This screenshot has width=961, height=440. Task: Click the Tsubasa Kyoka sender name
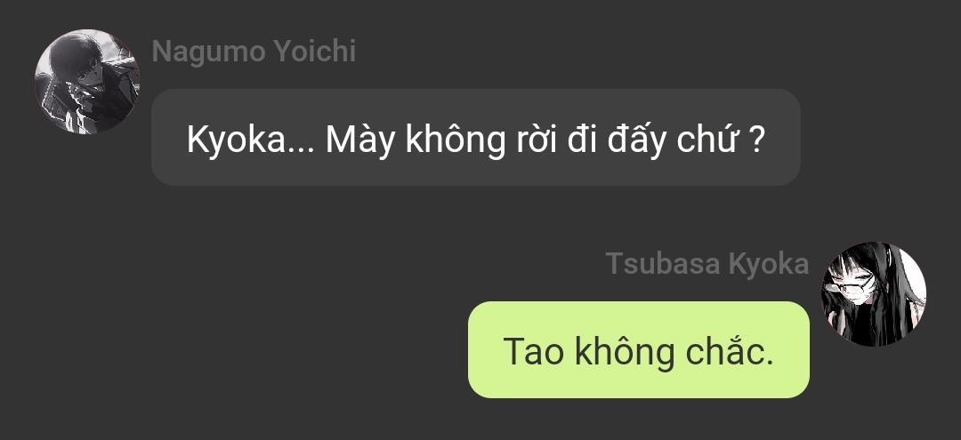707,264
